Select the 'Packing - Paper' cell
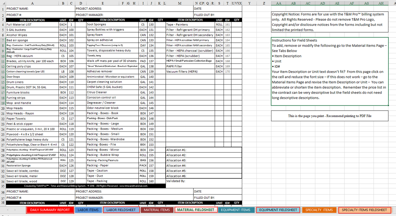 (x=112, y=165)
